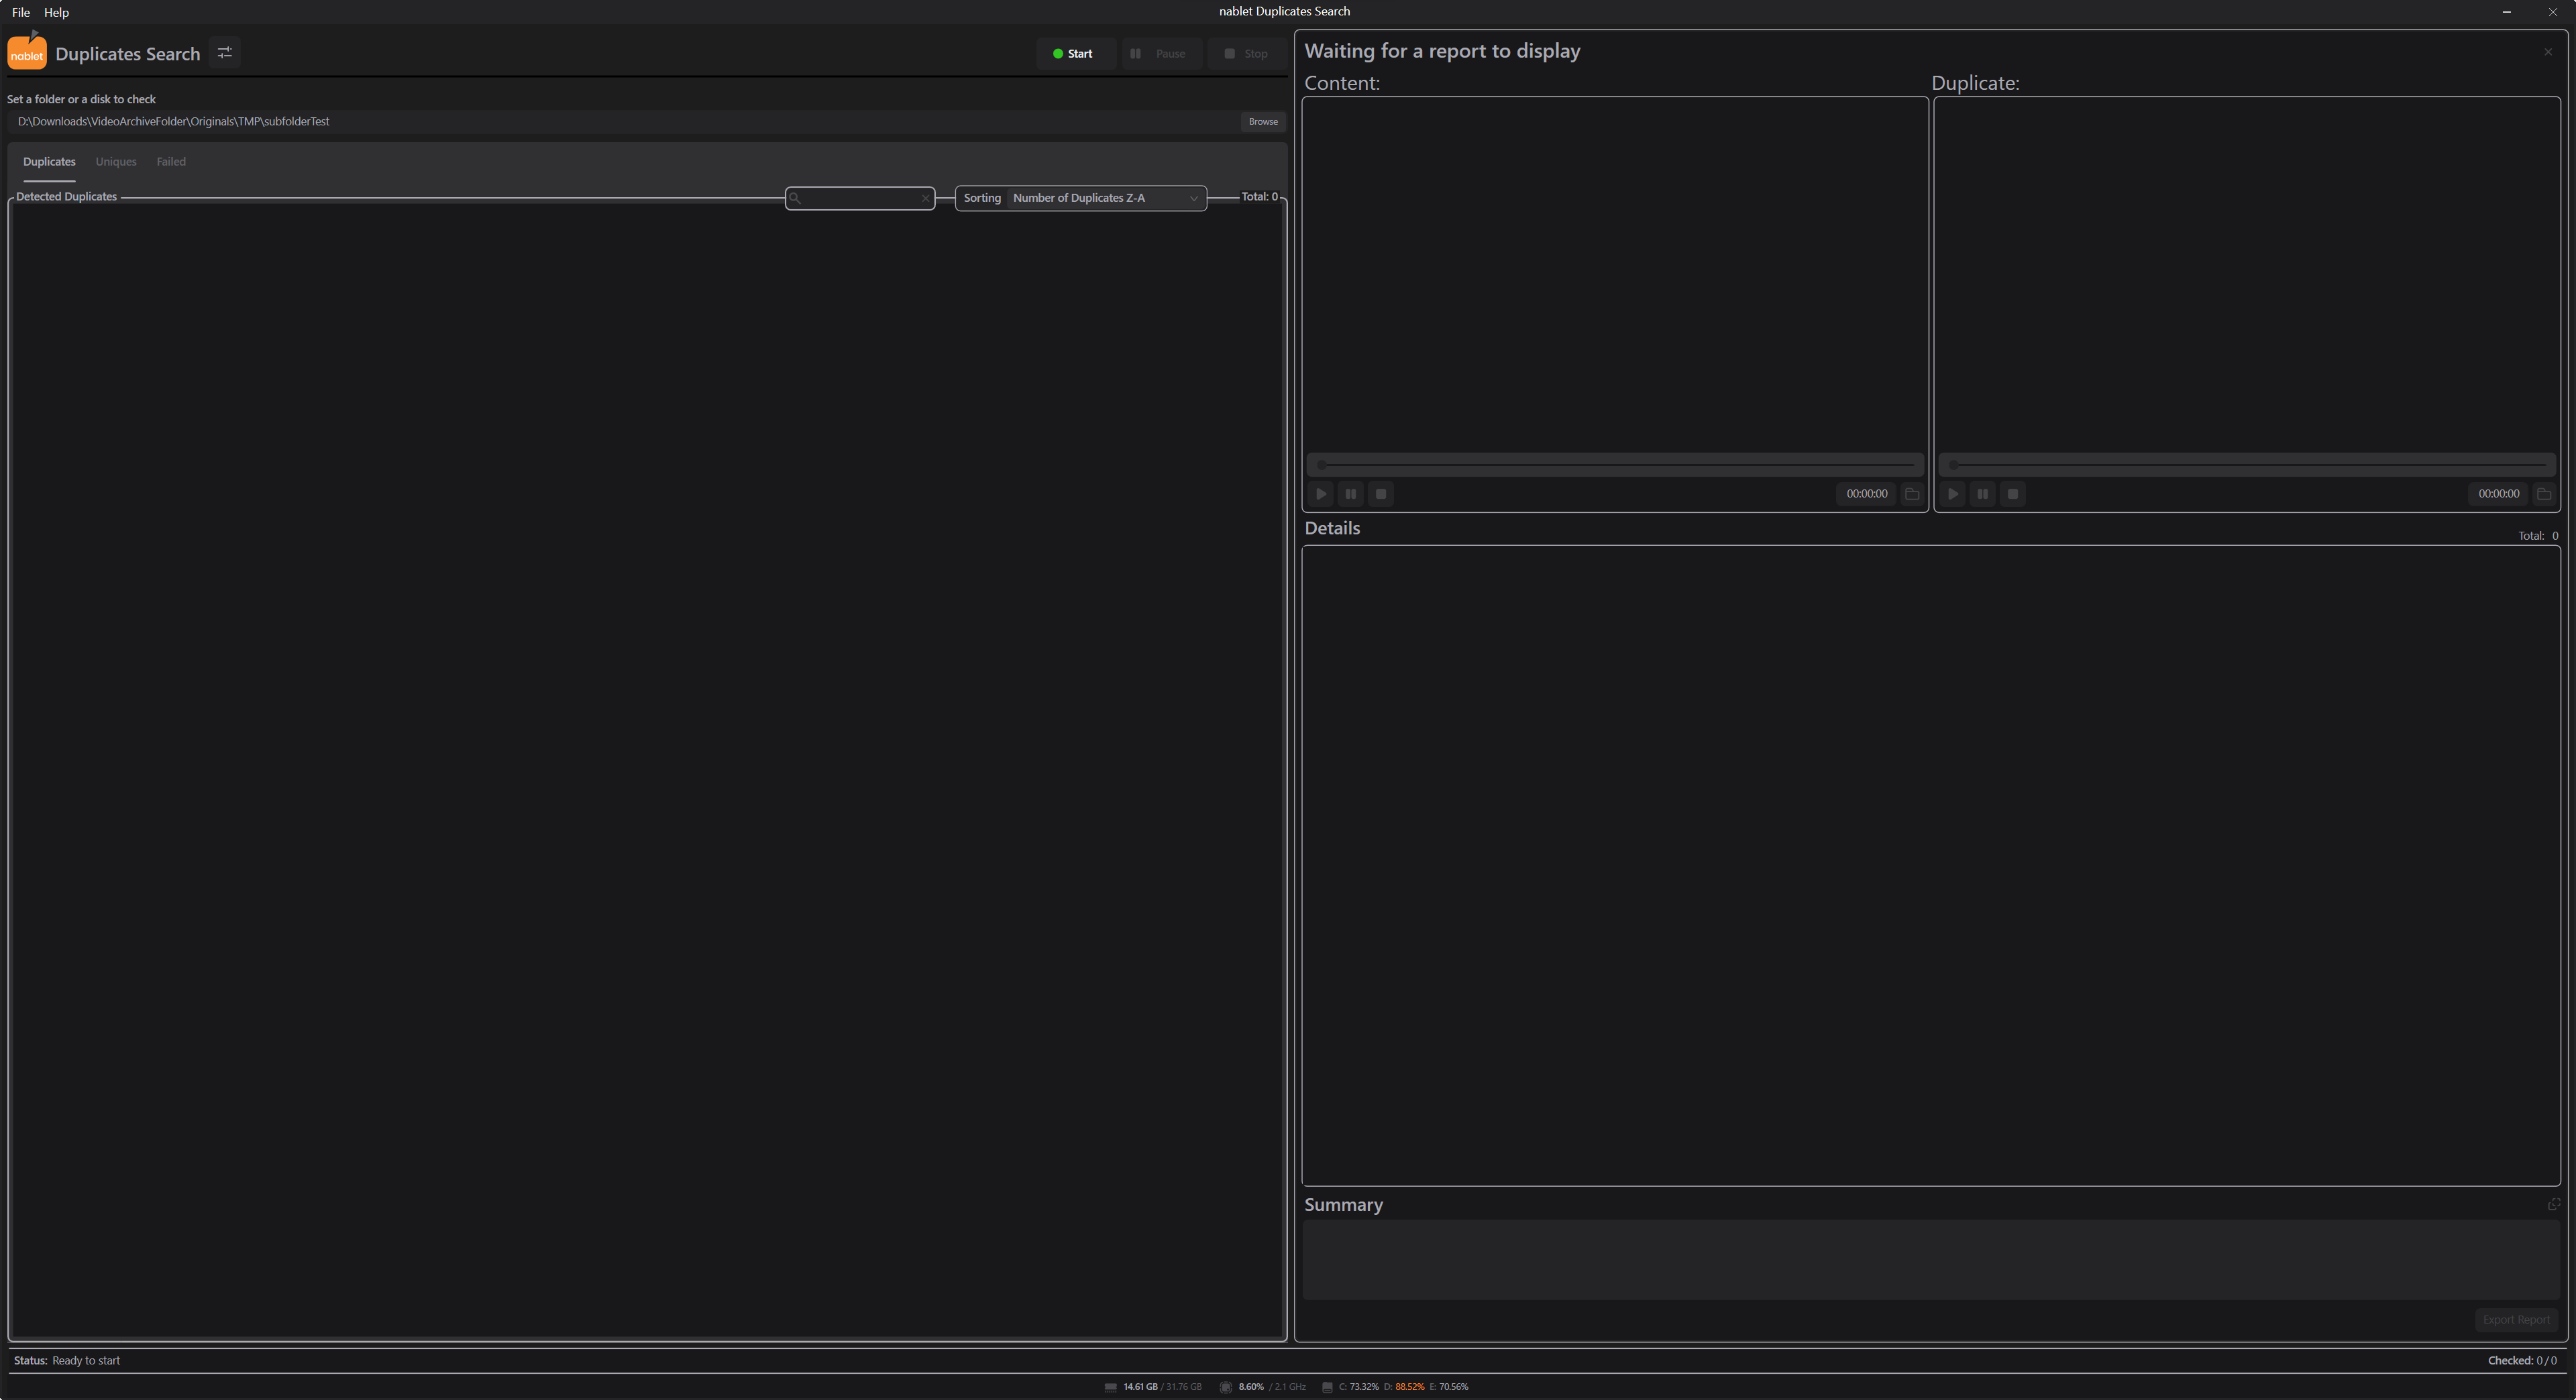
Task: Click the disk usage icon in status bar
Action: click(x=1328, y=1387)
